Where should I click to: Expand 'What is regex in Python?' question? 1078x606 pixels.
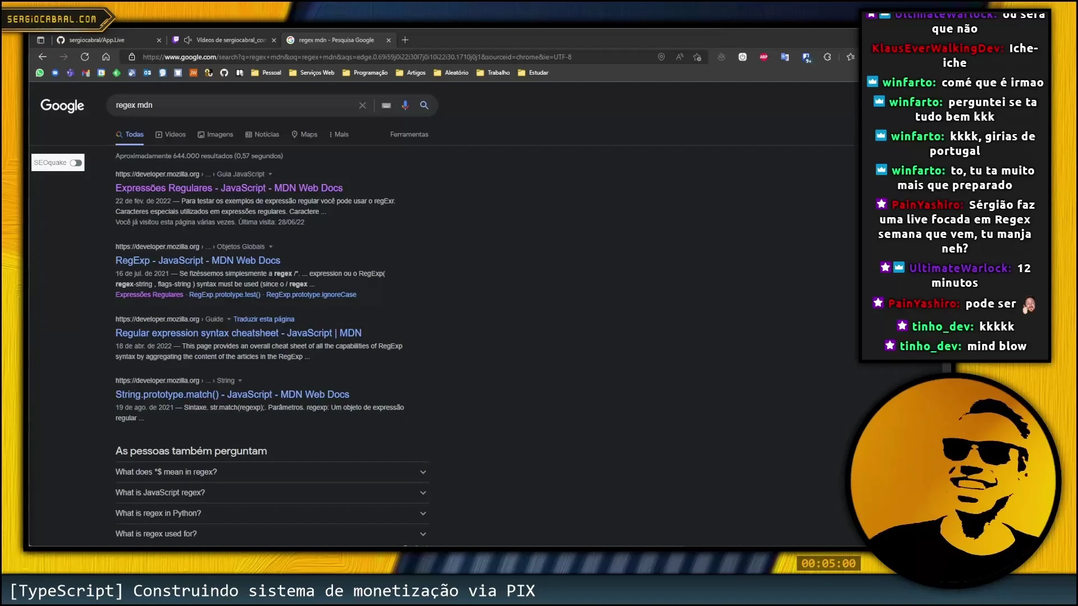pos(271,513)
